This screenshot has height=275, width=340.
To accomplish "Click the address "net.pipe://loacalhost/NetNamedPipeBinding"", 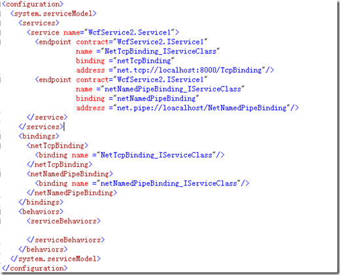I will 201,108.
